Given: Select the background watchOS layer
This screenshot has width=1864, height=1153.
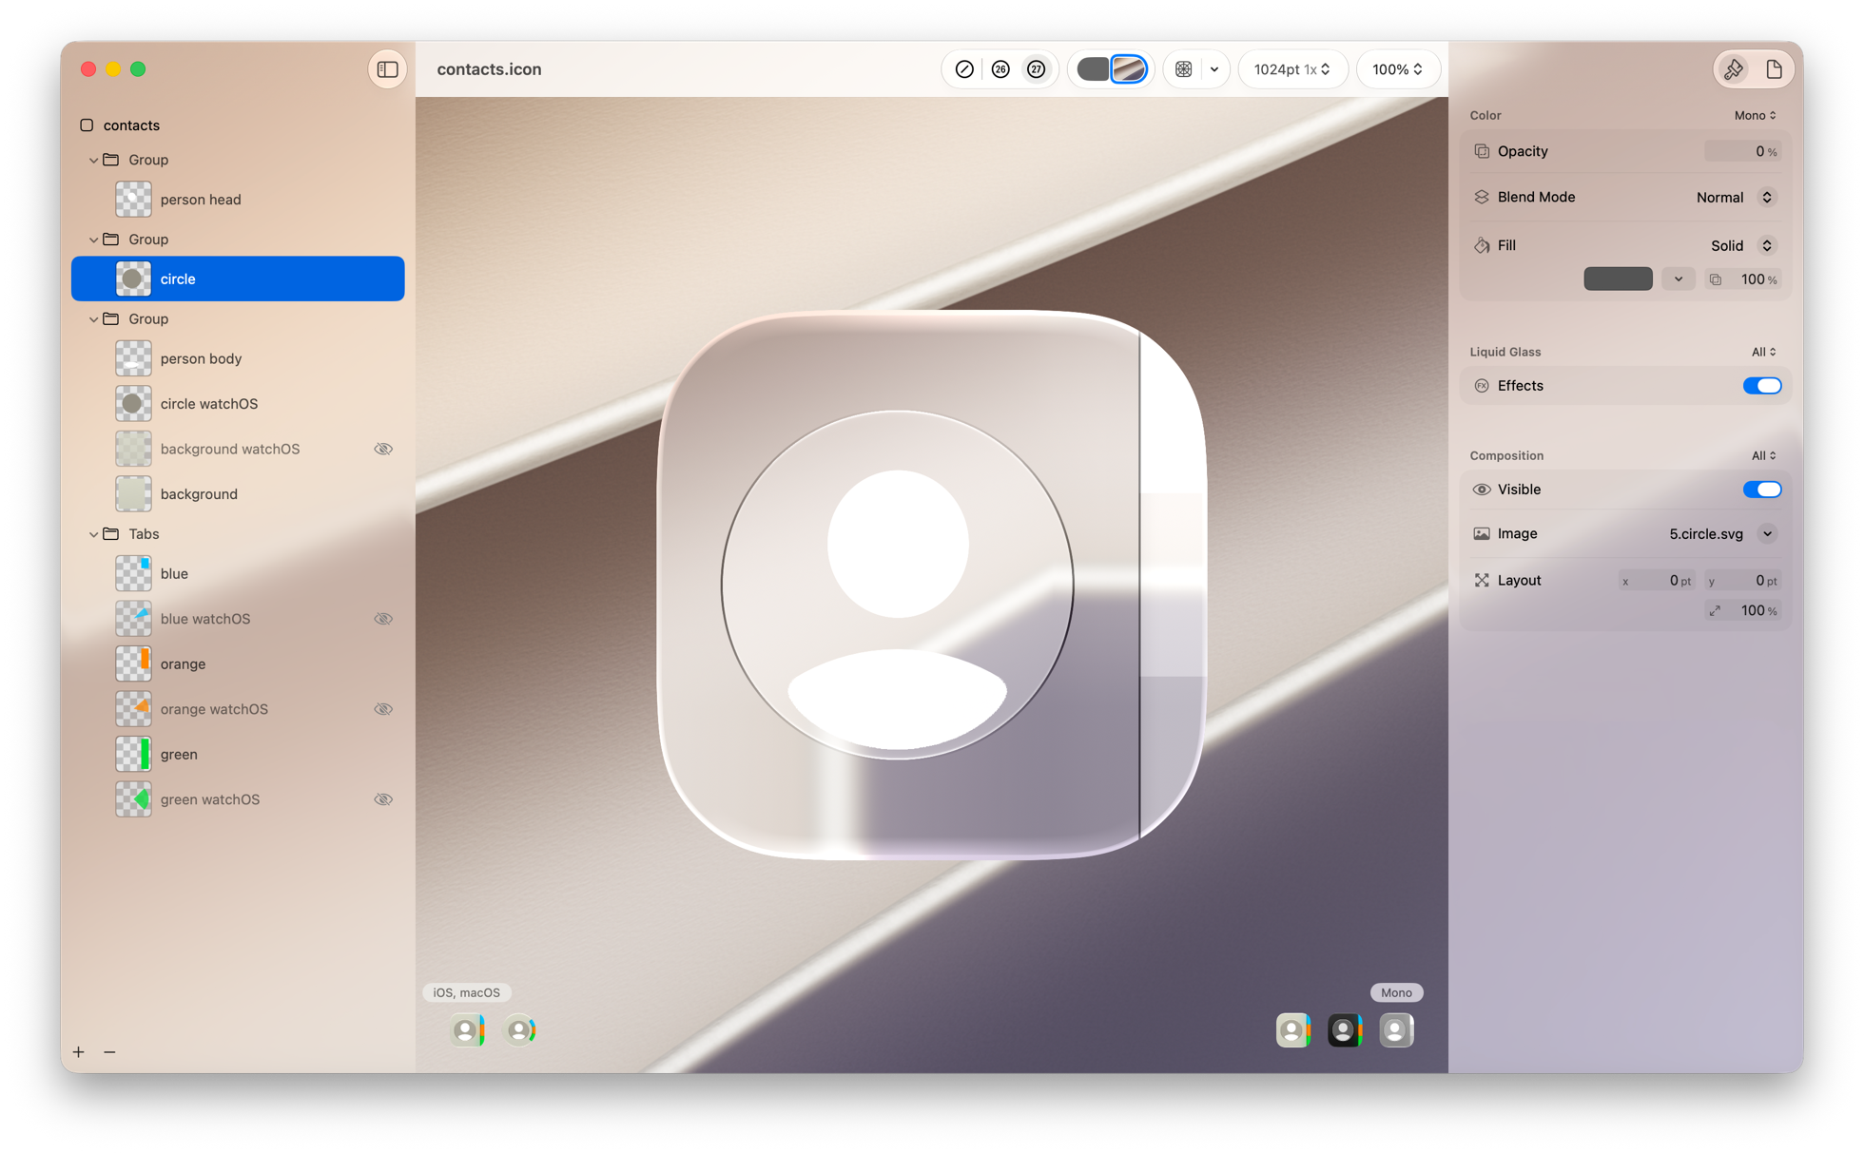Looking at the screenshot, I should [238, 449].
